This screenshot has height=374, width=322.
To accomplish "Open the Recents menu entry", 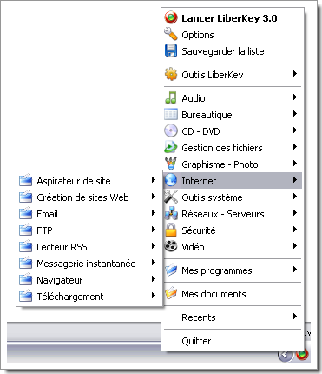I will pos(199,317).
